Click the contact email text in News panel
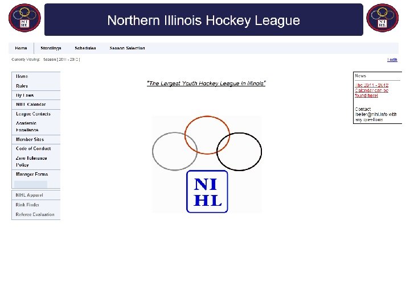This screenshot has width=410, height=307. tap(375, 114)
